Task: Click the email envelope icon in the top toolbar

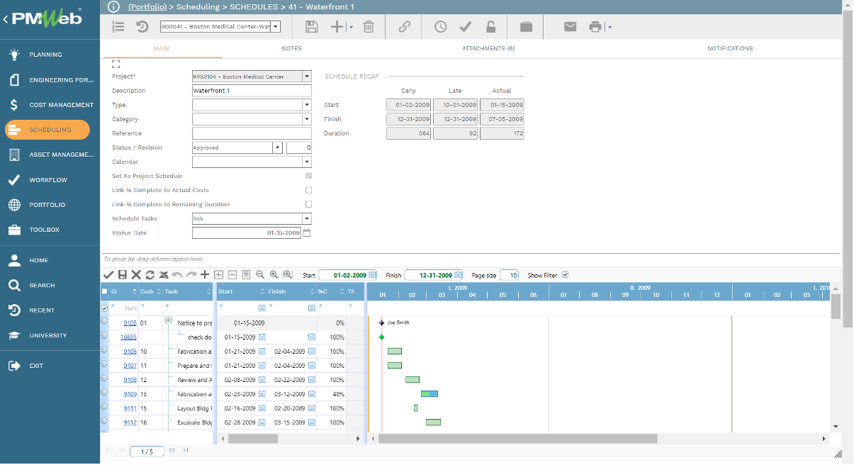Action: 570,27
